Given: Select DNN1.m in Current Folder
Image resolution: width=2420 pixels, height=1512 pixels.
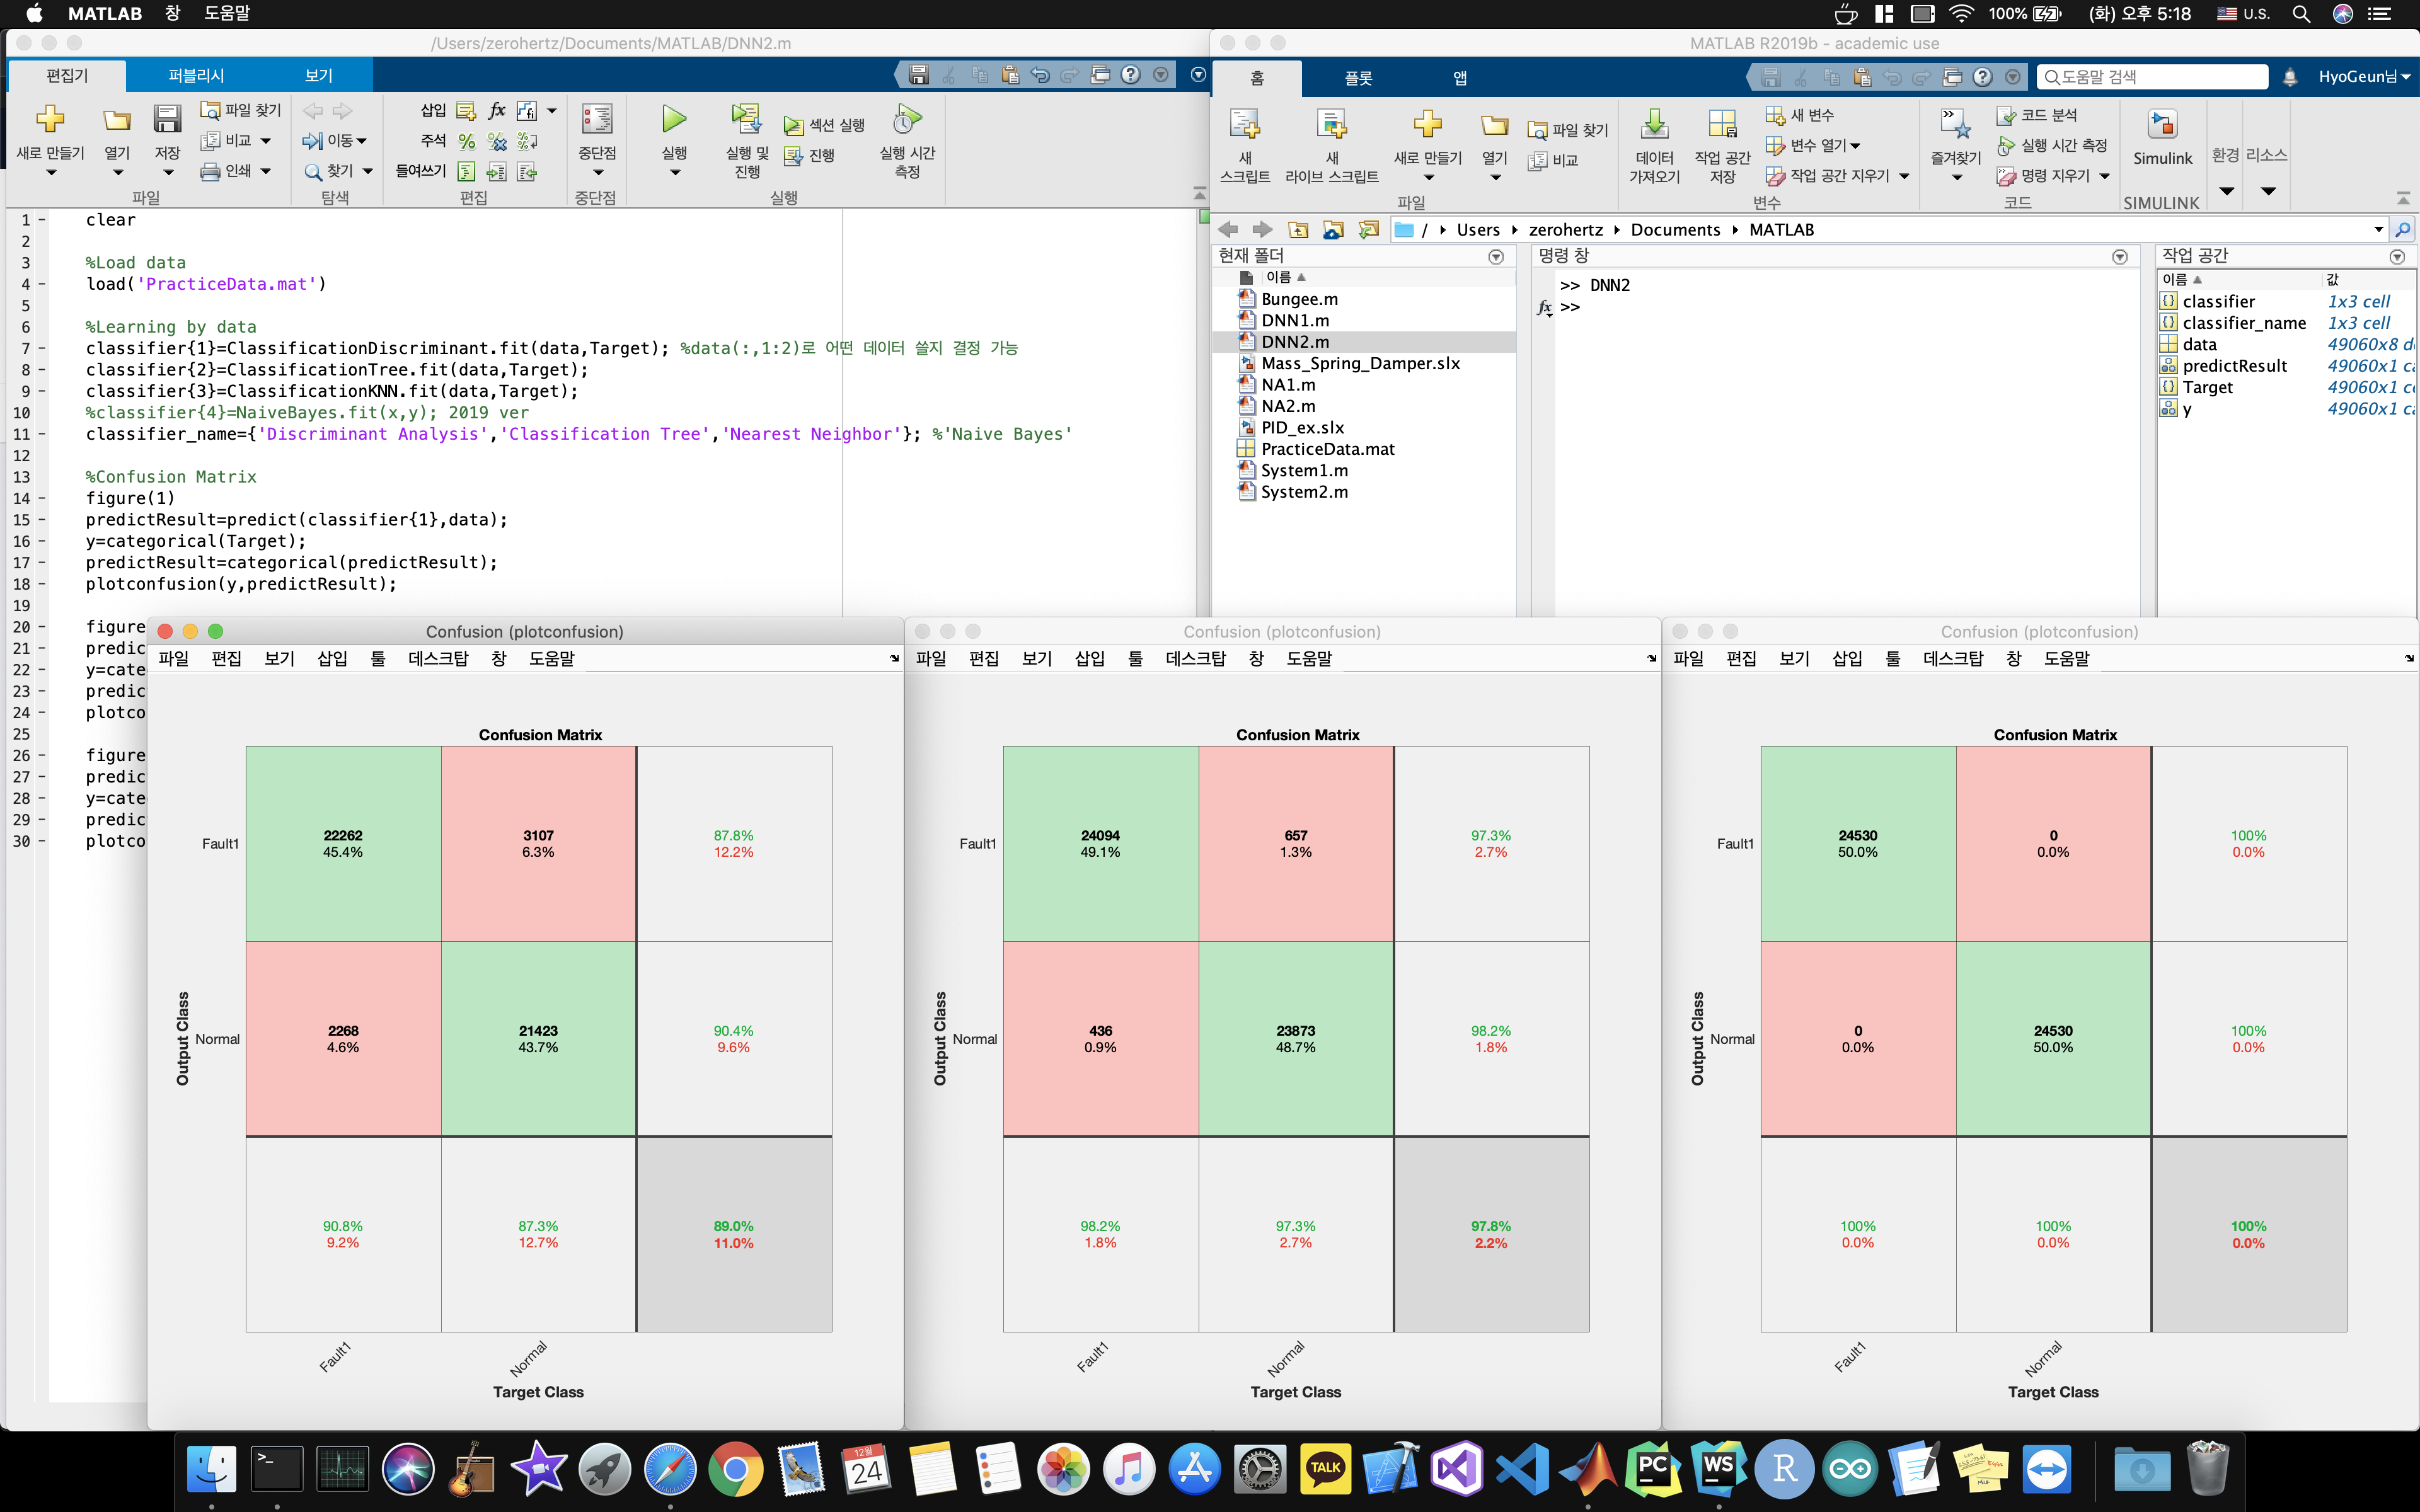Looking at the screenshot, I should [1295, 320].
